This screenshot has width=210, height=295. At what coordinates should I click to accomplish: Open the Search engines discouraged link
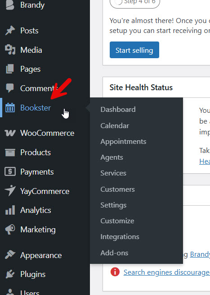coord(167,272)
